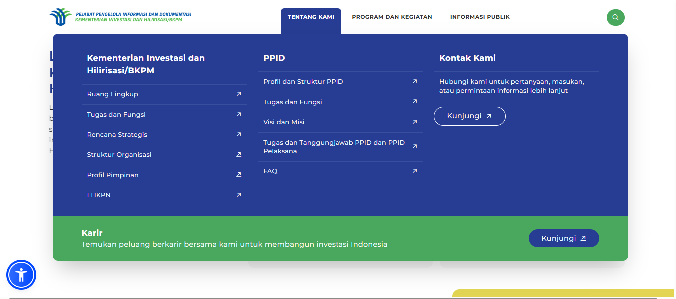Viewport: 676px width, 299px height.
Task: Click the arrow icon beside Struktur Organisasi
Action: (x=238, y=154)
